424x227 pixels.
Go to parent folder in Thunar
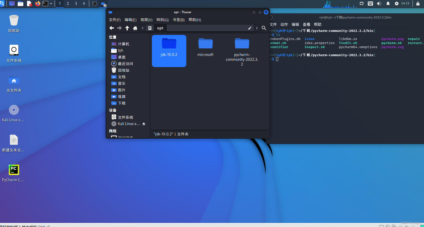(x=127, y=28)
